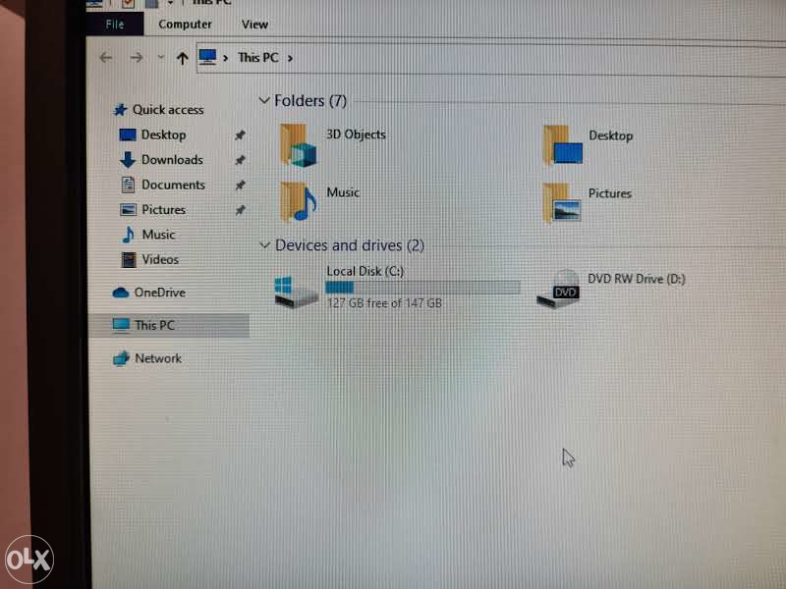Unpin Documents using its pin icon
Screen dimensions: 786x589
(x=240, y=185)
